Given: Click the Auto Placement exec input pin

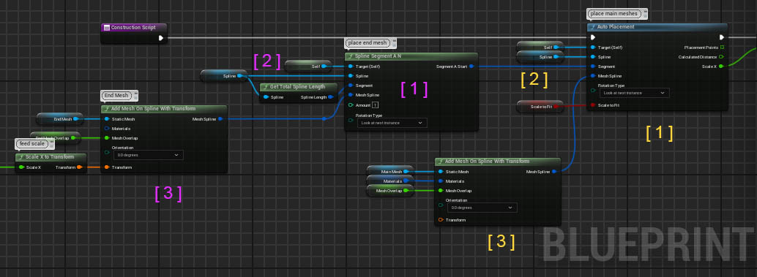Looking at the screenshot, I should click(593, 37).
